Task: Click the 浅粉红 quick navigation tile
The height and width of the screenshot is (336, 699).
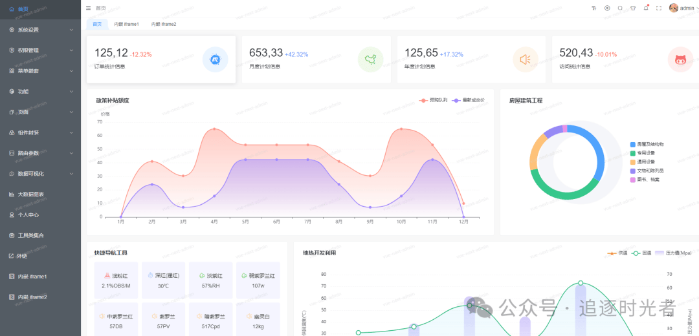Action: coord(116,280)
